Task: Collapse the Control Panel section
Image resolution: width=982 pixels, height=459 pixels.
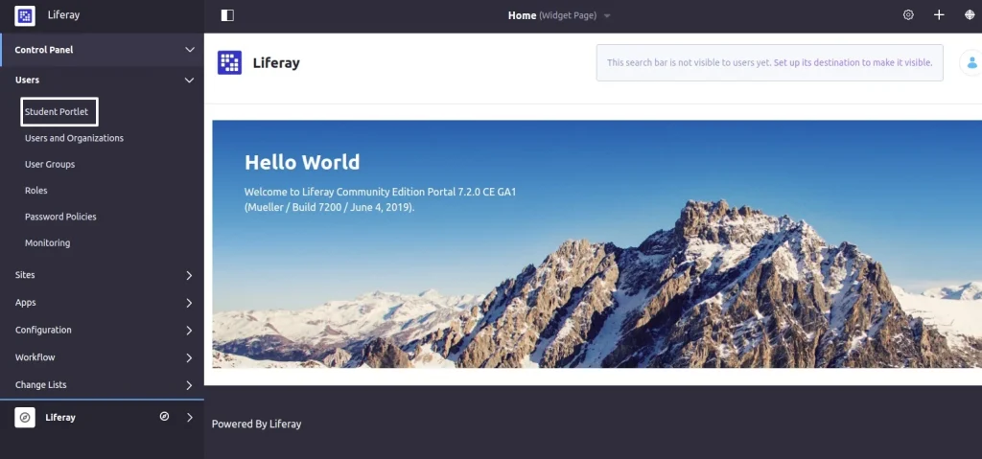Action: click(x=190, y=50)
